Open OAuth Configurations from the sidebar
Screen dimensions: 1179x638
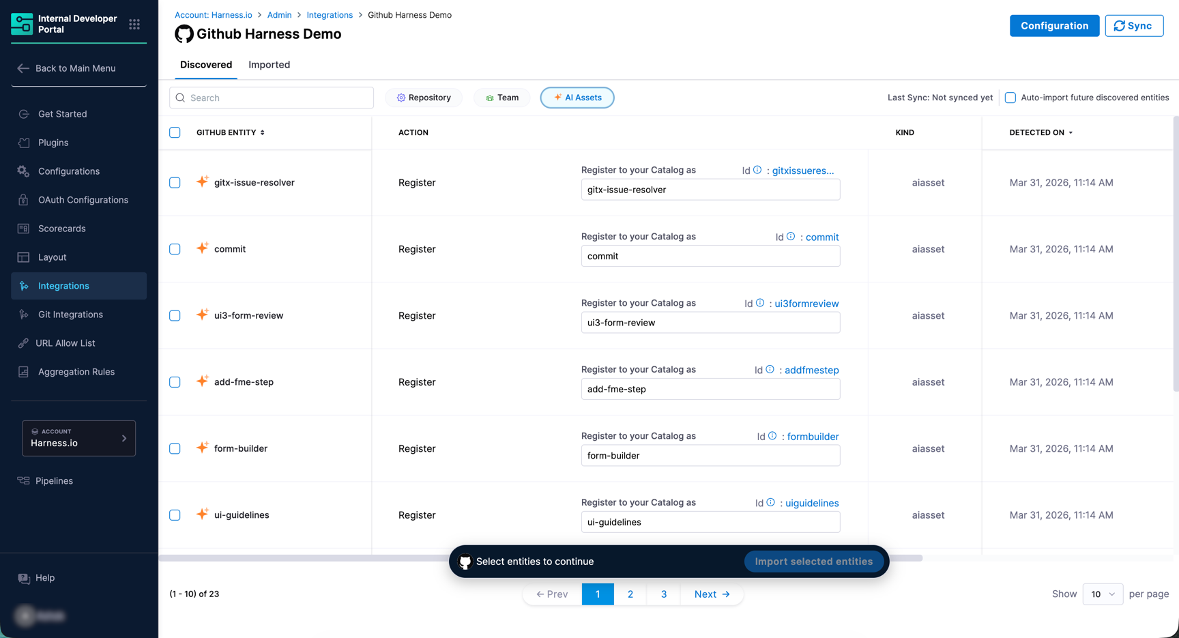(82, 200)
